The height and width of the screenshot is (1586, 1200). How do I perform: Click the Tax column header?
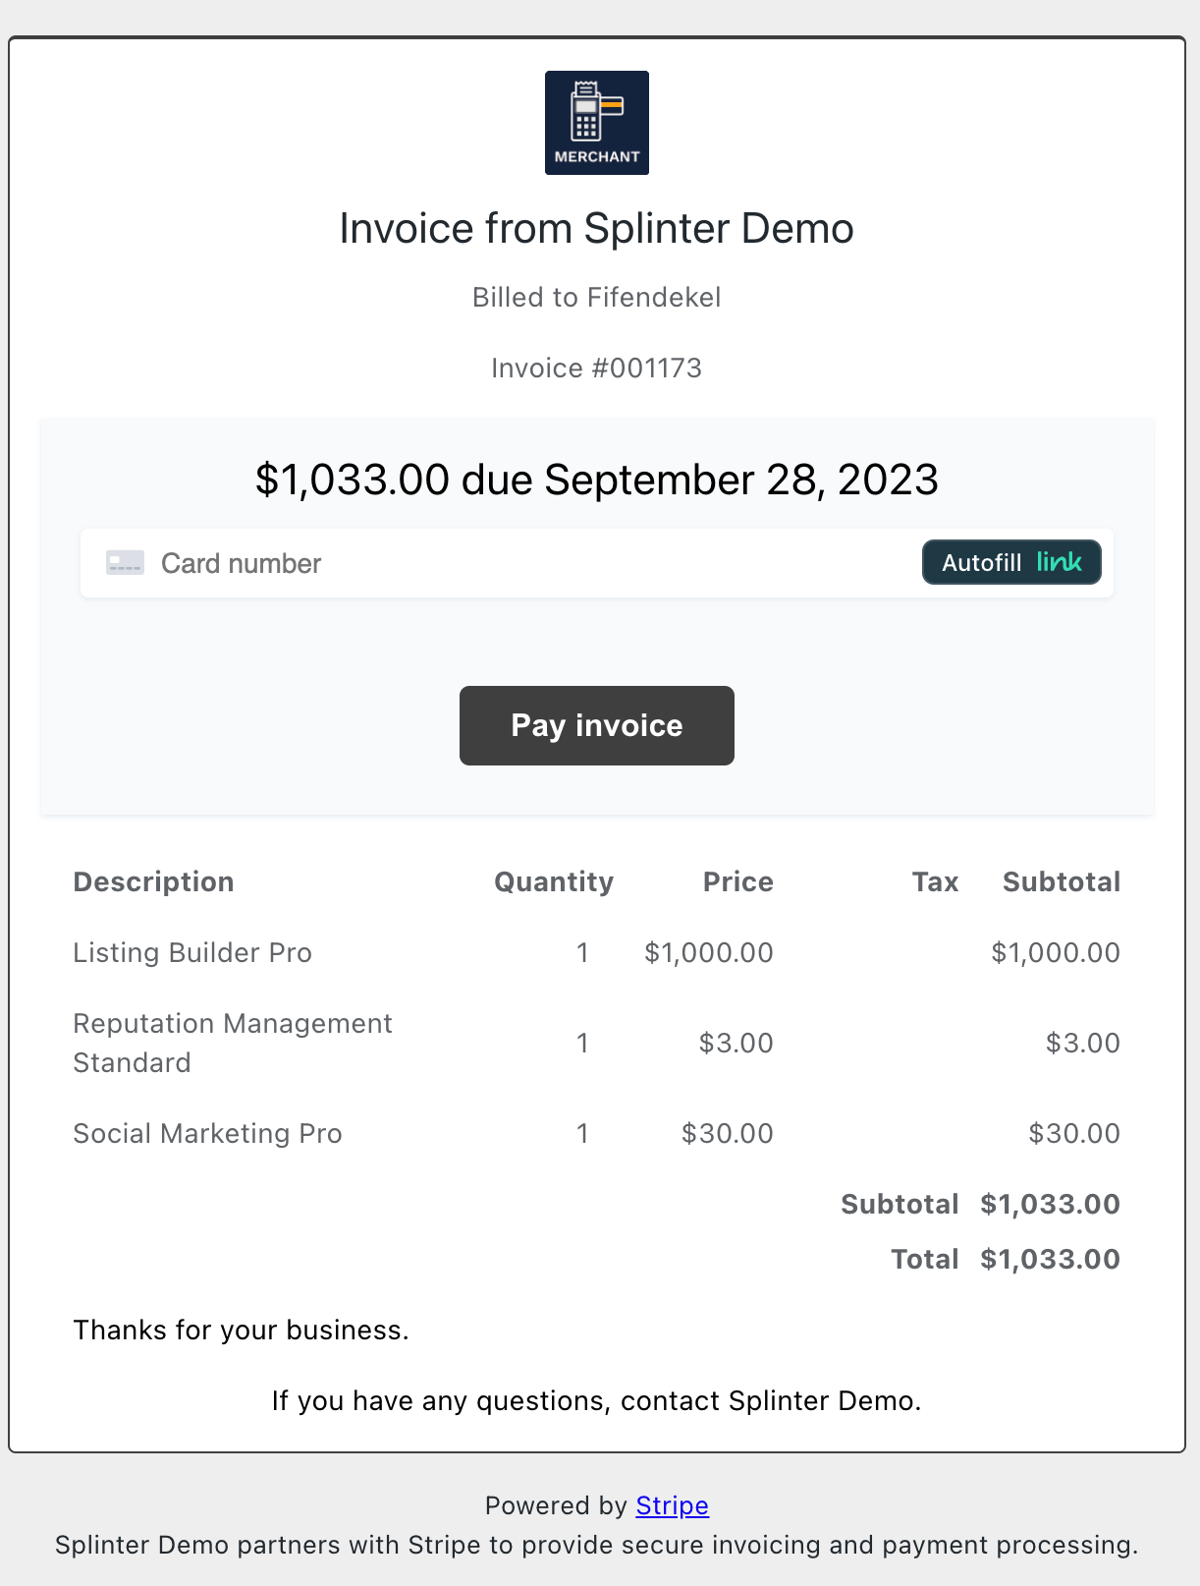pyautogui.click(x=935, y=881)
